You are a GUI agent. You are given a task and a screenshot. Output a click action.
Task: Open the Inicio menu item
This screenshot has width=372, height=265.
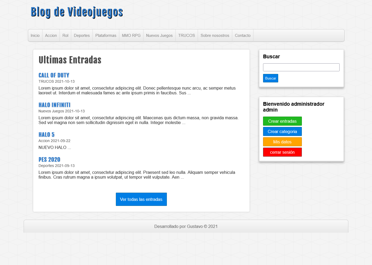tap(35, 36)
